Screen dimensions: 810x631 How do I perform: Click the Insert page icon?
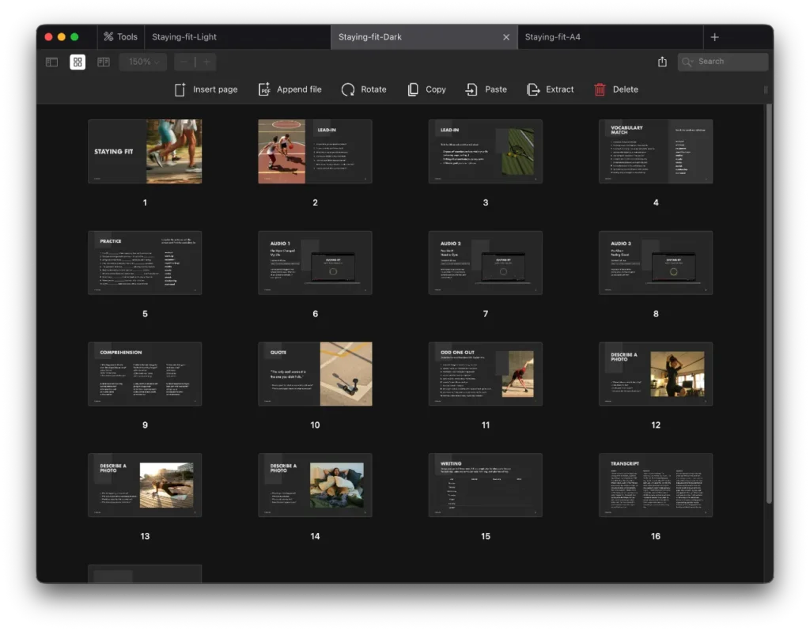[180, 89]
